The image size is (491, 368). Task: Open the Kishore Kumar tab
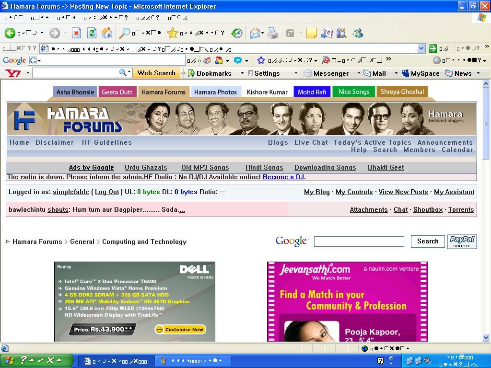coord(267,92)
